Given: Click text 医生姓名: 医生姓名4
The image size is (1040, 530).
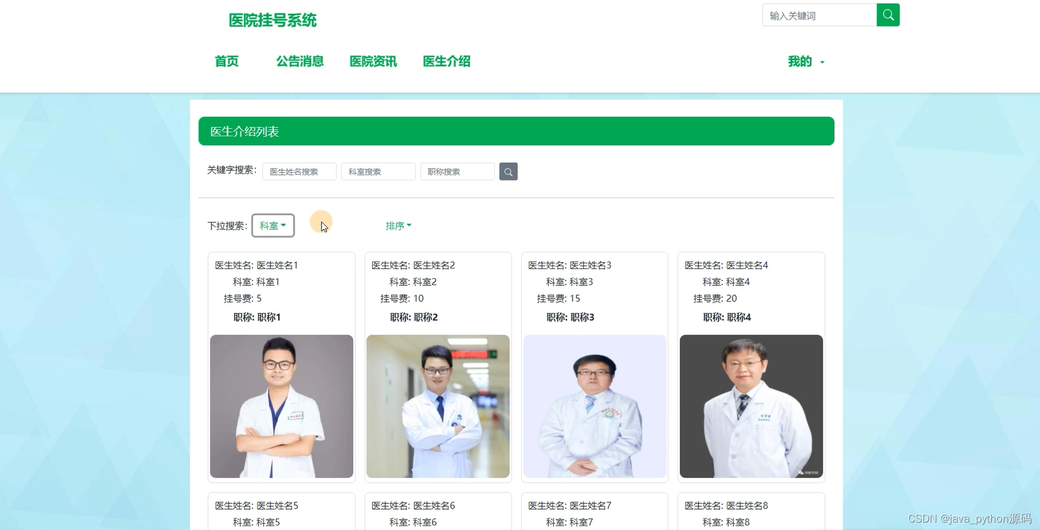Looking at the screenshot, I should tap(727, 265).
